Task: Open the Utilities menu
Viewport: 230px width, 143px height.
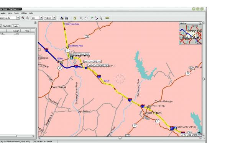Action: pyautogui.click(x=24, y=13)
